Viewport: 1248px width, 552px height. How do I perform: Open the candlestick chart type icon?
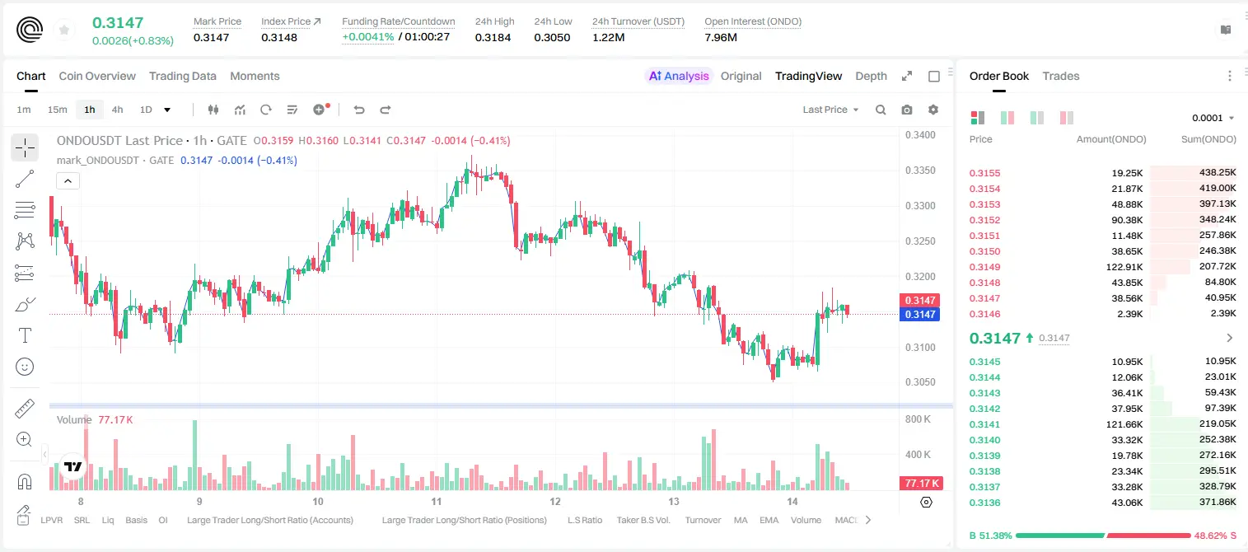(213, 110)
